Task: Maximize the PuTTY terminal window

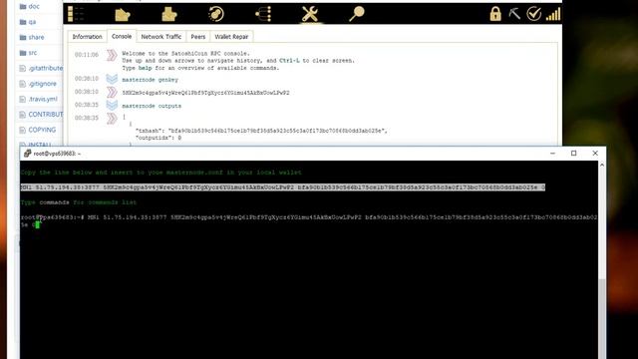Action: (574, 154)
